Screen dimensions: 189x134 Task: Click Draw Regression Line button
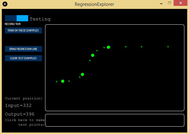[23, 49]
